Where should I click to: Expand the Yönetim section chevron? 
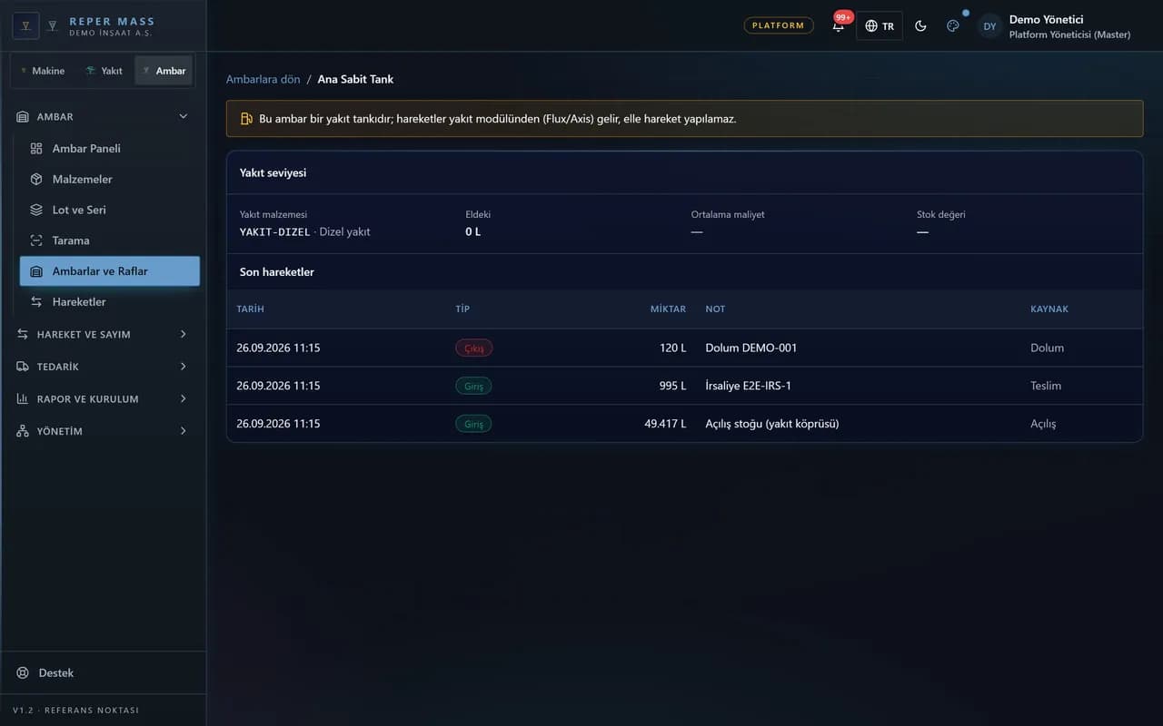pos(184,431)
